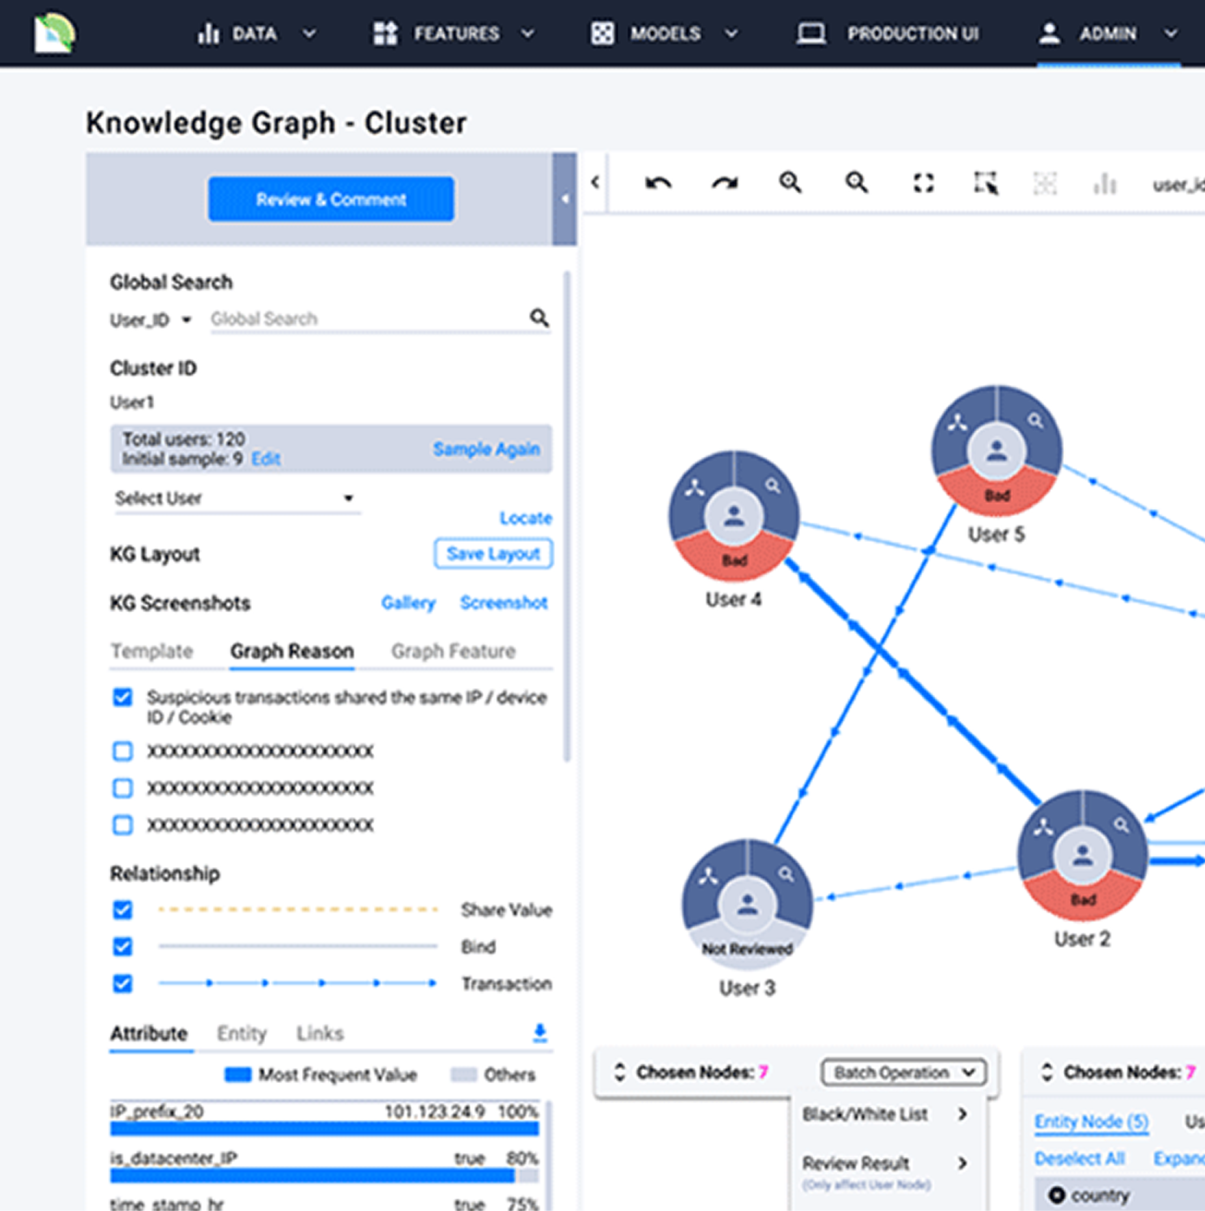Click User 5 expand-network icon
1205x1211 pixels.
coord(957,422)
